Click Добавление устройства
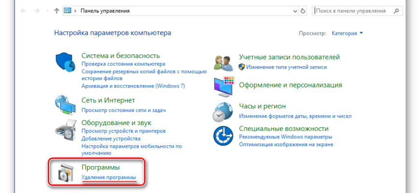This screenshot has height=193, width=420. (x=111, y=138)
